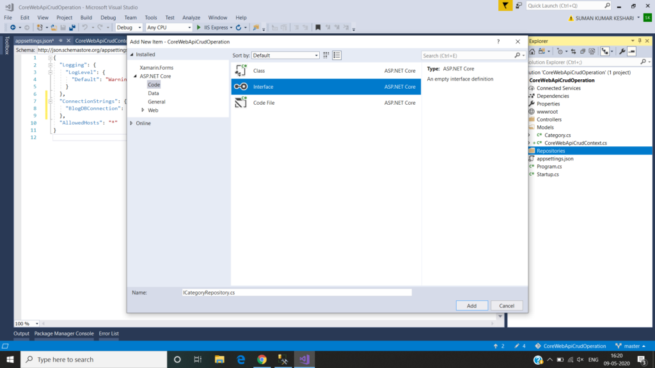Image resolution: width=655 pixels, height=368 pixels.
Task: Open the Toolbox side panel tab
Action: (x=6, y=45)
